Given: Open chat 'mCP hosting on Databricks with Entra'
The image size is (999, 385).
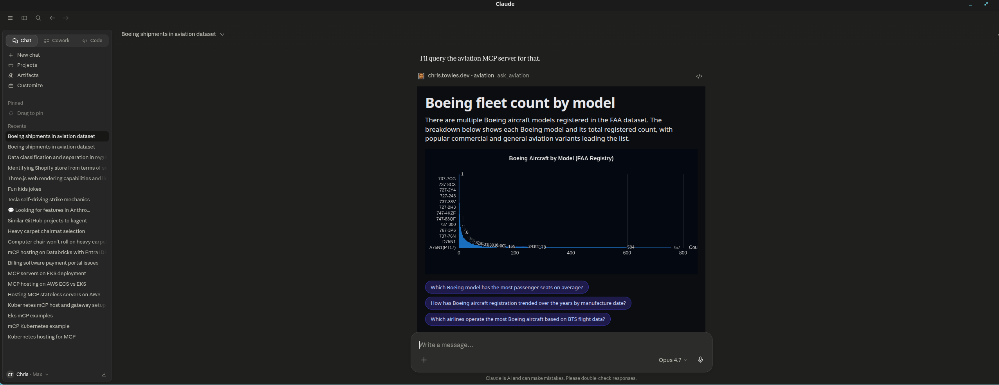Looking at the screenshot, I should [x=57, y=252].
